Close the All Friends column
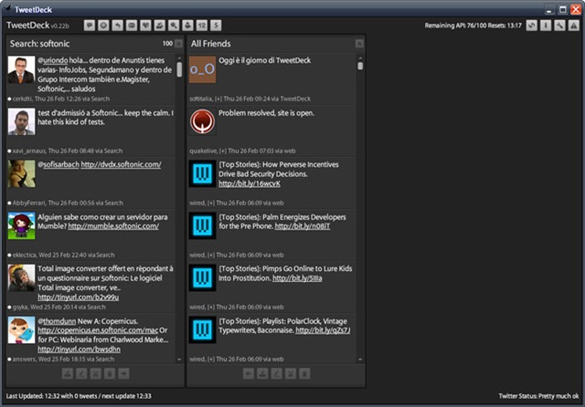Screen dimensions: 585x407 (x=359, y=44)
